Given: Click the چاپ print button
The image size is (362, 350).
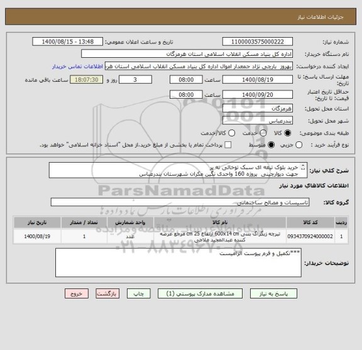Looking at the screenshot, I should (x=138, y=293).
